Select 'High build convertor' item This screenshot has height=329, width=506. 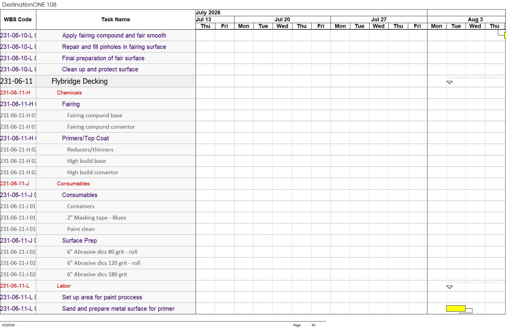(x=93, y=172)
